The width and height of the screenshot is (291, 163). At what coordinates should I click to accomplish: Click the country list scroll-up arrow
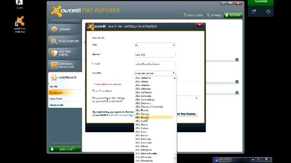tap(175, 78)
